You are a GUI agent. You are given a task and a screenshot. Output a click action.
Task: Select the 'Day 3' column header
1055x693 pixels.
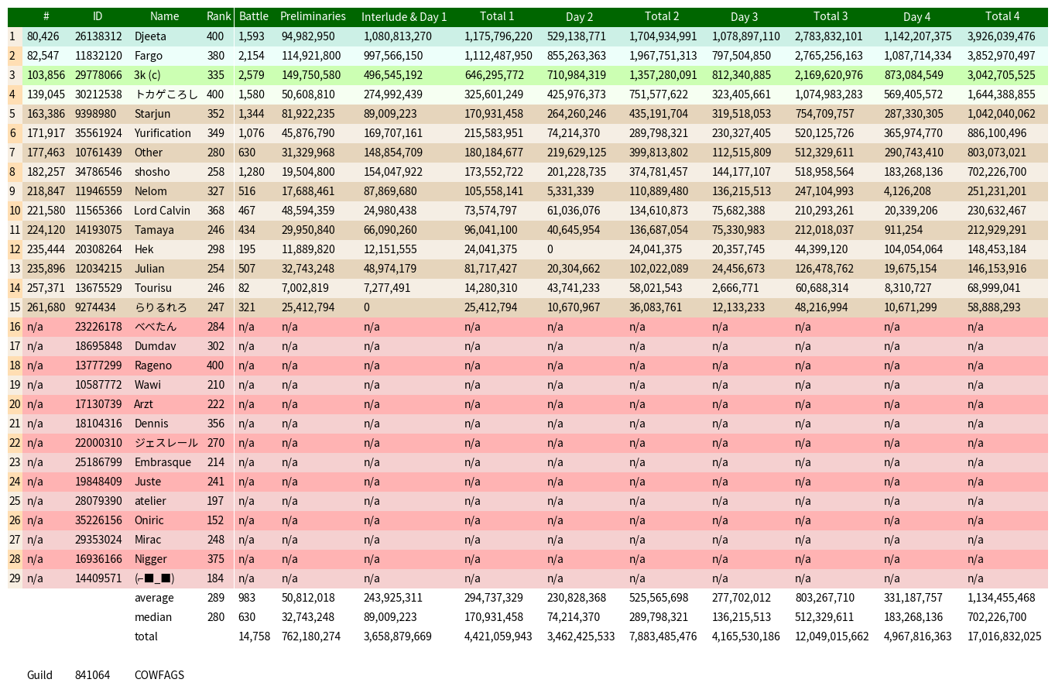pyautogui.click(x=745, y=16)
